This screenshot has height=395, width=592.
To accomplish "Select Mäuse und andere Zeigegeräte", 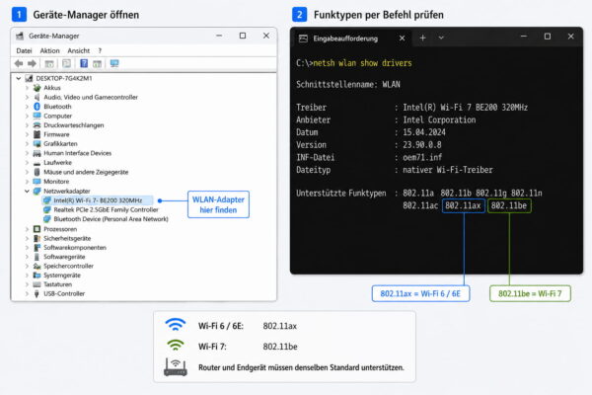I will [x=86, y=172].
